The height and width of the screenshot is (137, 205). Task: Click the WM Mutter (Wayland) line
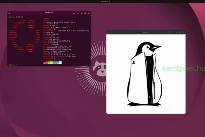[51, 34]
